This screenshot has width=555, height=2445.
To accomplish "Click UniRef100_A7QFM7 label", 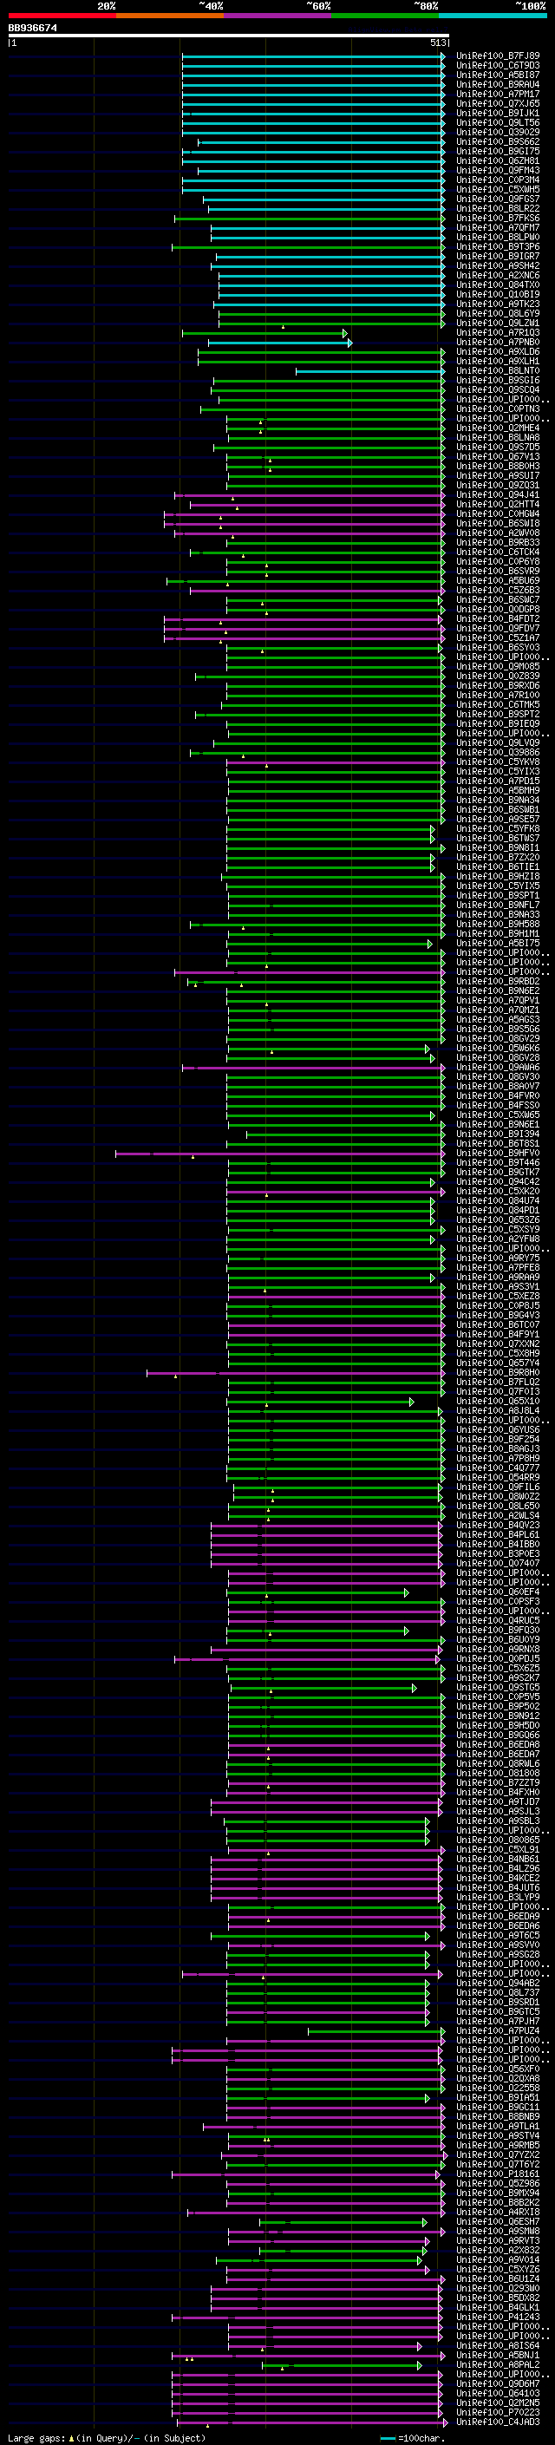I will click(x=498, y=228).
